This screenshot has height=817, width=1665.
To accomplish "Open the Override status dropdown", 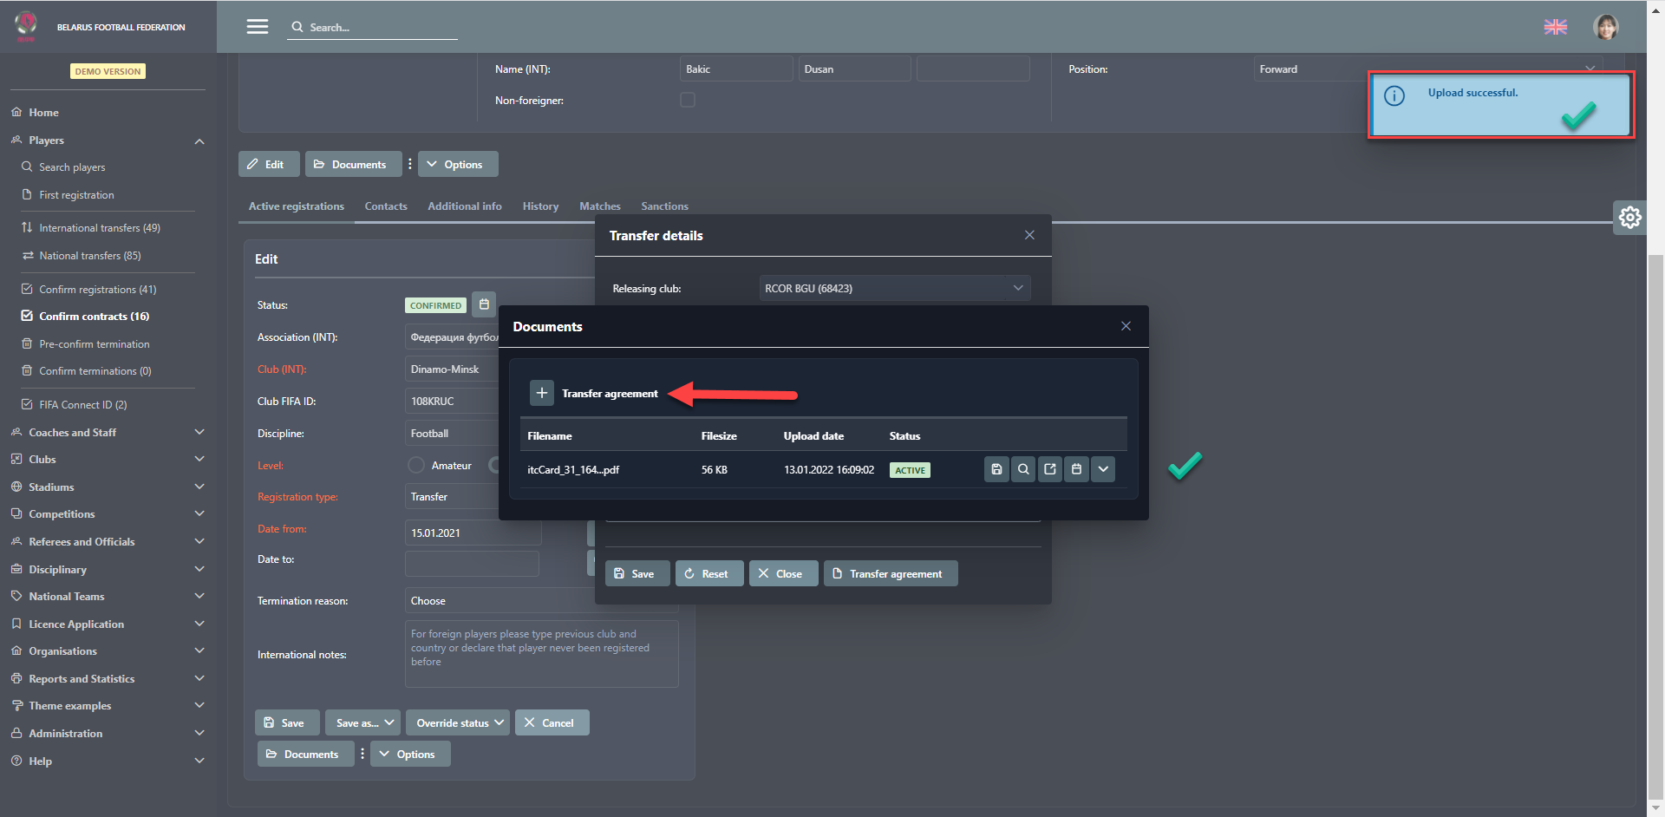I will pyautogui.click(x=459, y=722).
